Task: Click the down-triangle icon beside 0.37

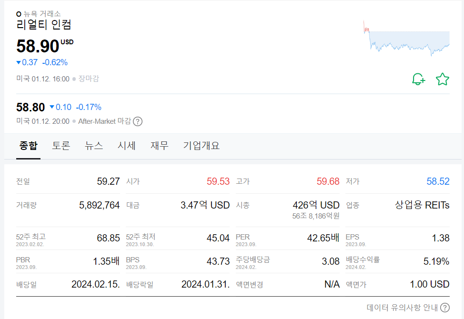Action: tap(19, 62)
